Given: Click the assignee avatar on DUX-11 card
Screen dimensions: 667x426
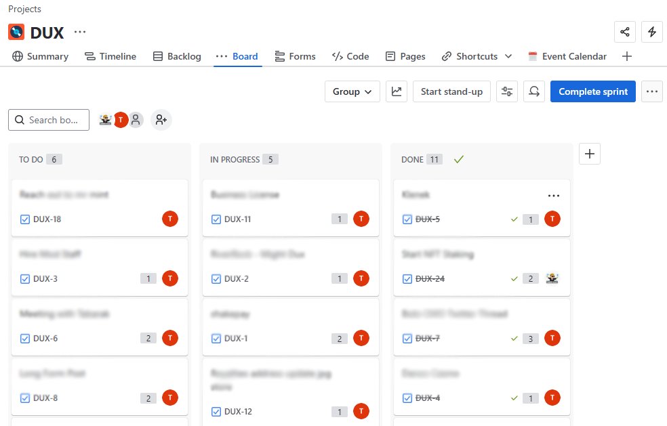Looking at the screenshot, I should coord(361,219).
